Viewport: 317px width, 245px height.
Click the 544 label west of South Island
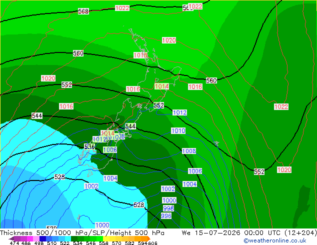(x=37, y=116)
